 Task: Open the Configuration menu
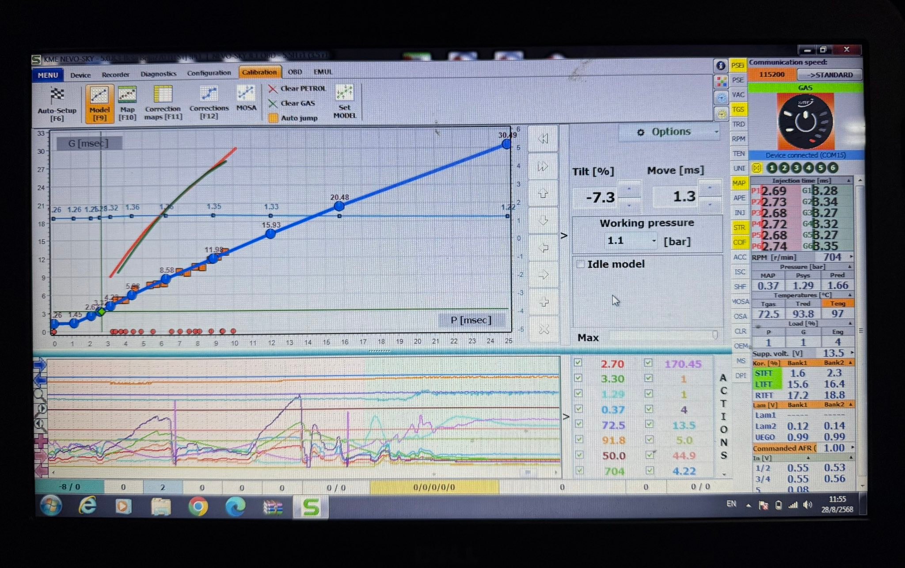pos(209,73)
